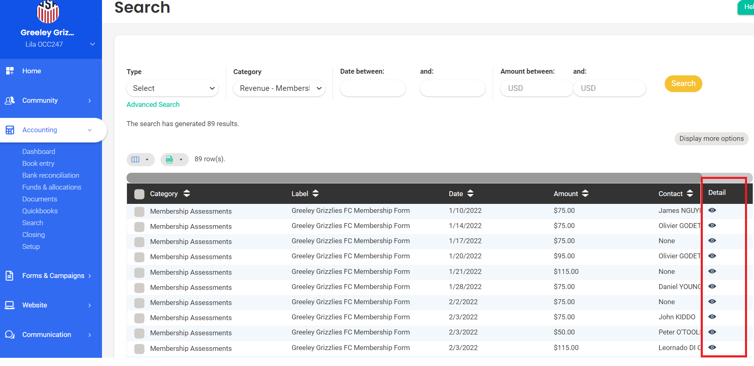Expand the user account chevron under Lila OCC247

pyautogui.click(x=93, y=44)
